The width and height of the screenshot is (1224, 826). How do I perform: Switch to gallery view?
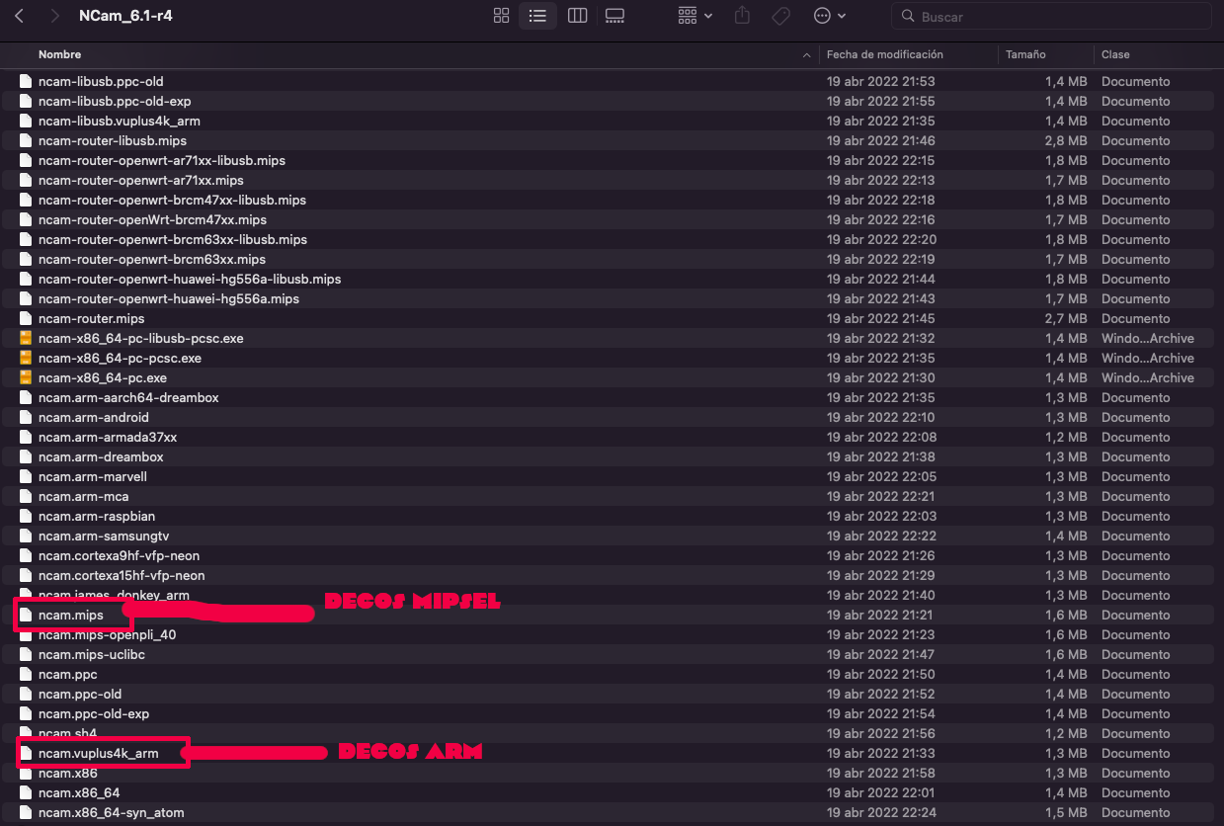[614, 16]
